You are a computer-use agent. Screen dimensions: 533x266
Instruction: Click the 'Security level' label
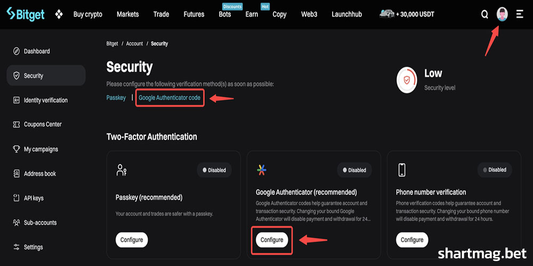440,88
